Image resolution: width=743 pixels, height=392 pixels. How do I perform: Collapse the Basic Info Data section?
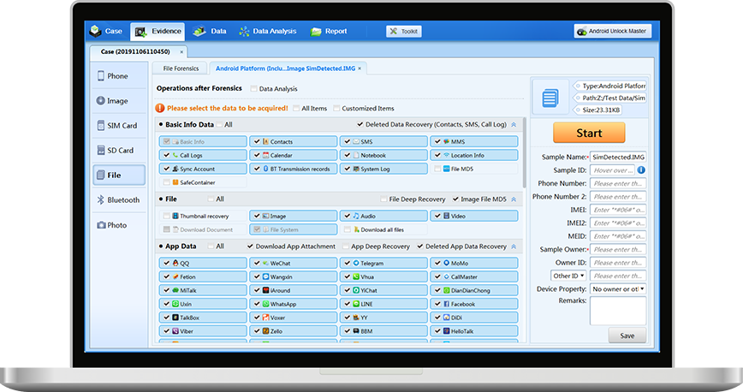pyautogui.click(x=514, y=125)
